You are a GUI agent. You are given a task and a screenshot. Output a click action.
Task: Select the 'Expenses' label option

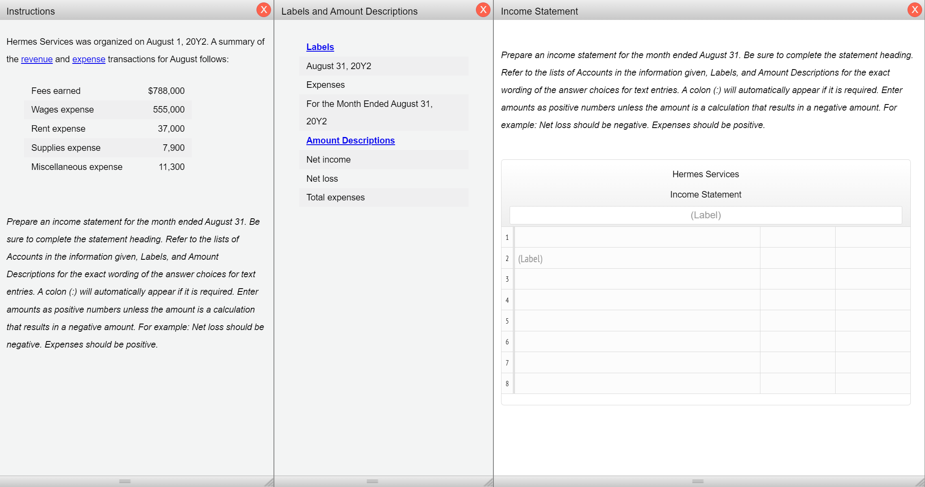coord(325,85)
